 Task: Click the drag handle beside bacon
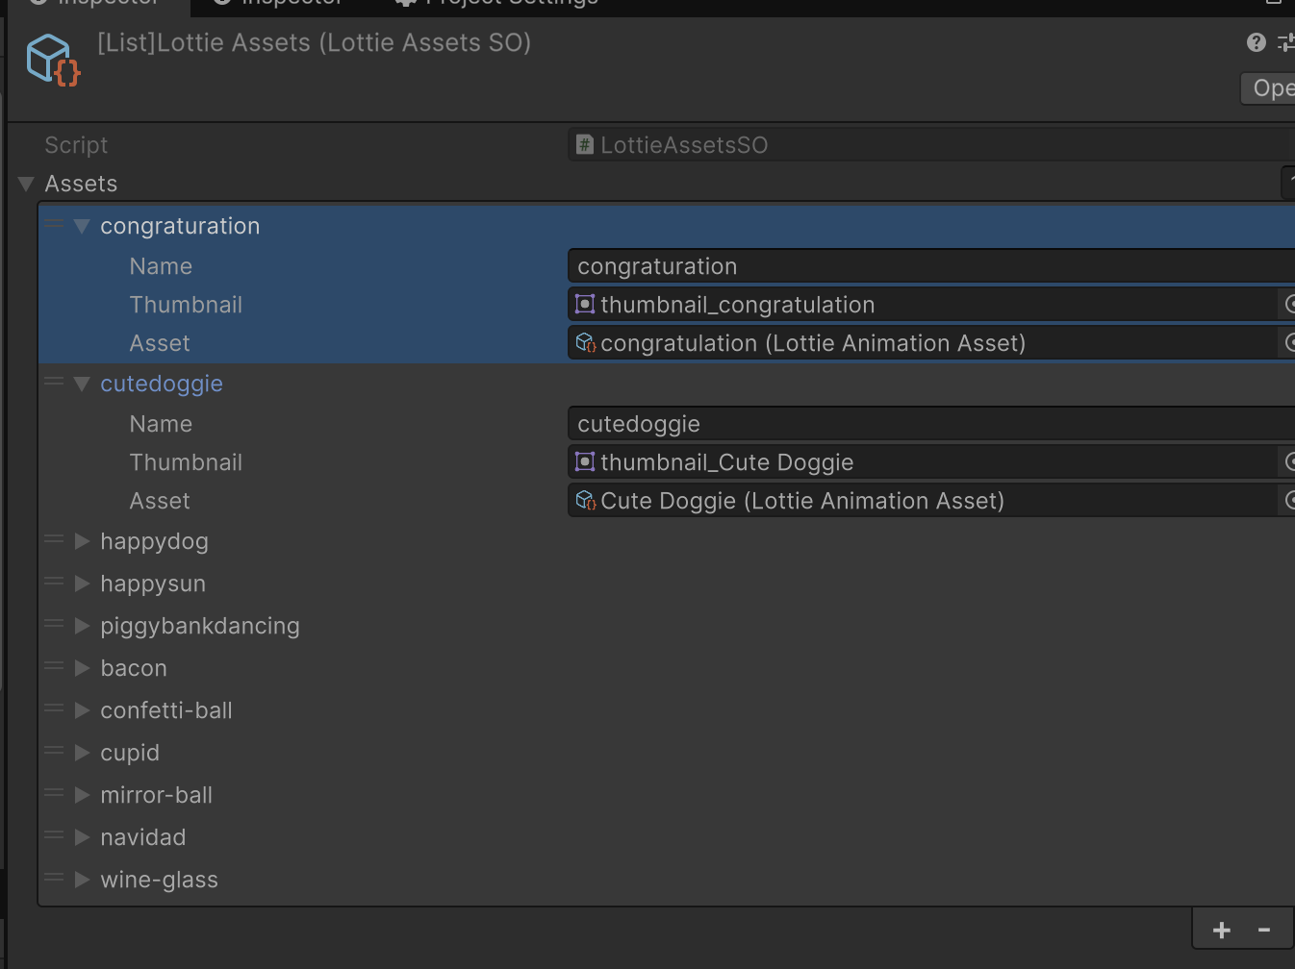pos(54,667)
